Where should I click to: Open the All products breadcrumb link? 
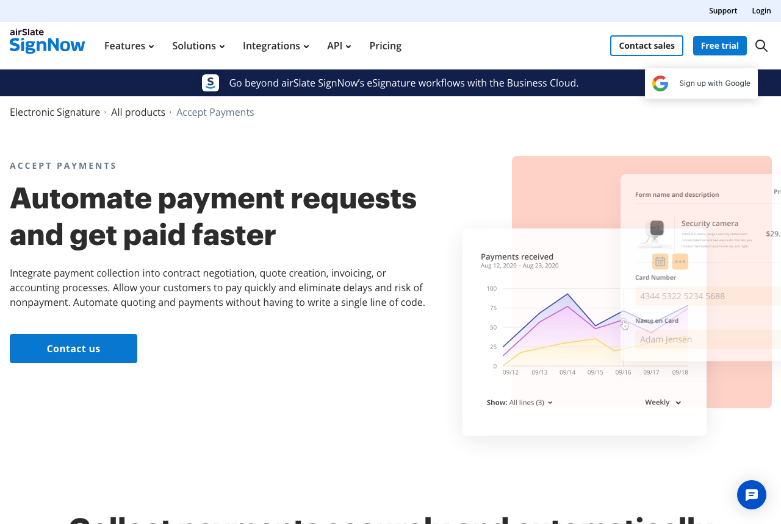coord(138,112)
